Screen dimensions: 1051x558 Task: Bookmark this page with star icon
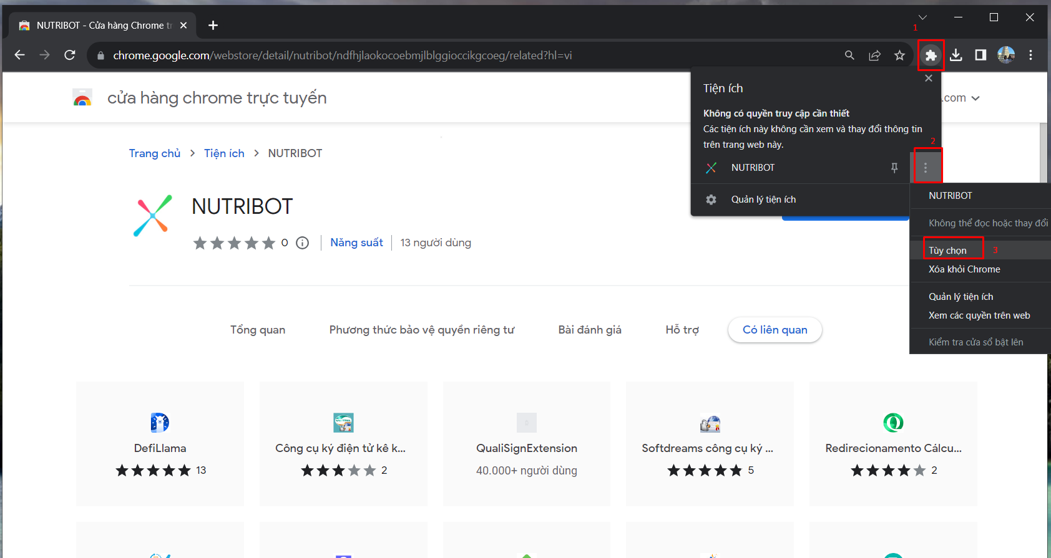(899, 55)
